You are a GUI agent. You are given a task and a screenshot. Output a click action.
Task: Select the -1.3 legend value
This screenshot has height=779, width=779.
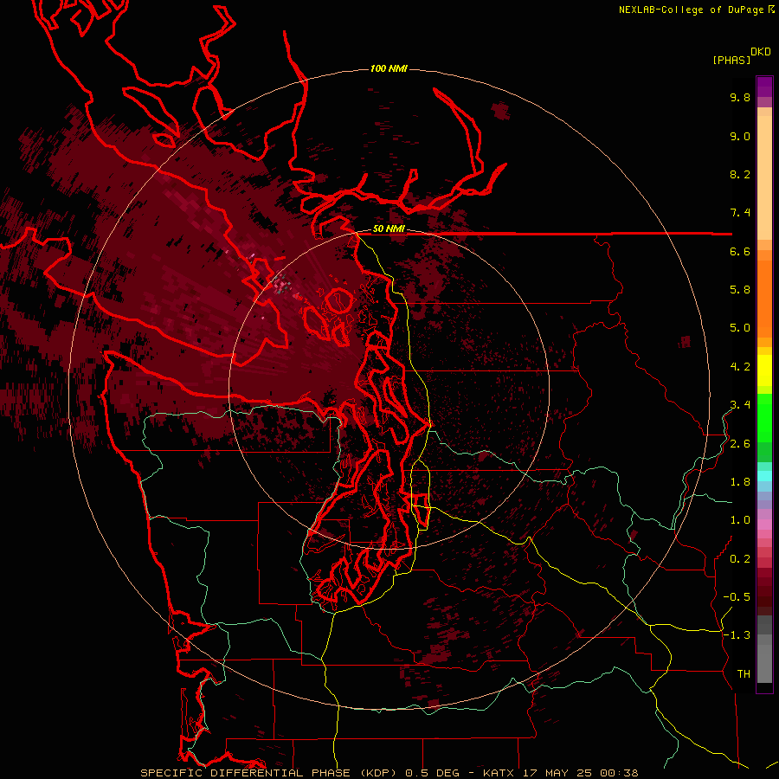(x=737, y=635)
